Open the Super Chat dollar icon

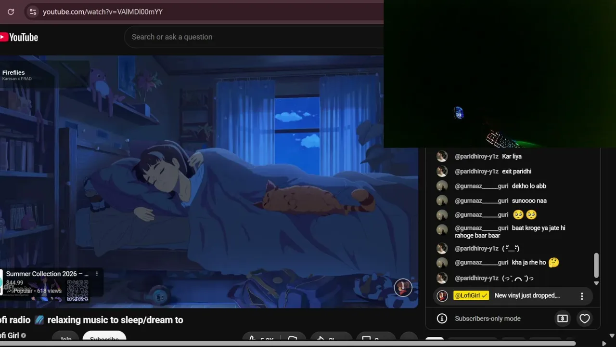click(563, 318)
